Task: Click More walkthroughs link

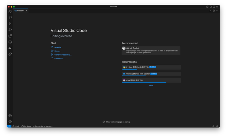Action: (x=152, y=86)
